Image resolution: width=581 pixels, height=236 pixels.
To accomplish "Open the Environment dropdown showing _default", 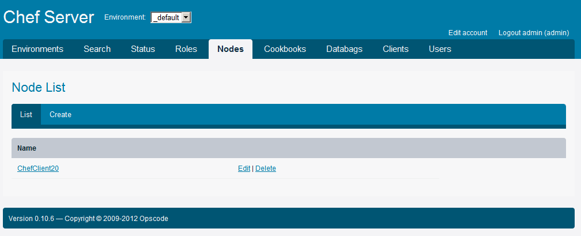I will click(x=171, y=17).
